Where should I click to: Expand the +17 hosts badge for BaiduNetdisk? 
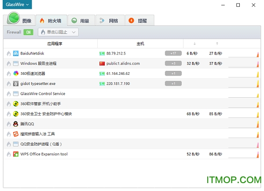(x=173, y=53)
